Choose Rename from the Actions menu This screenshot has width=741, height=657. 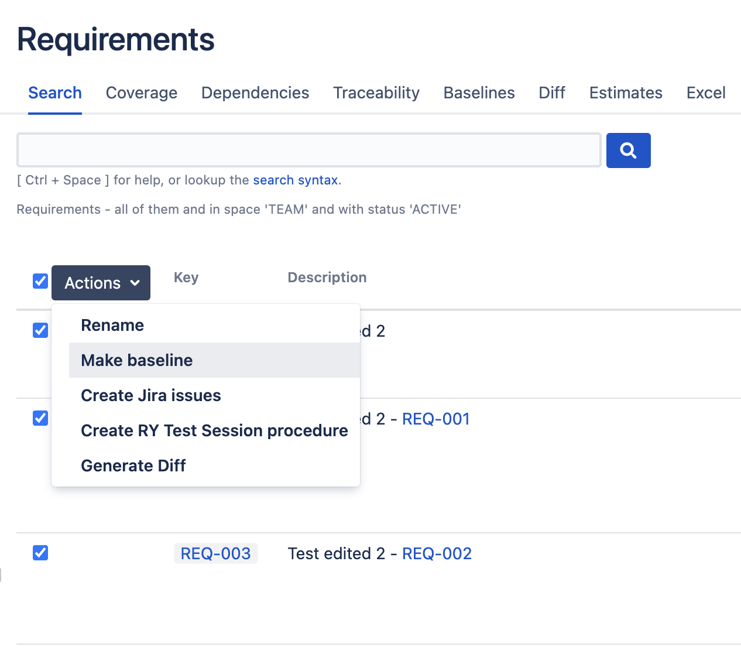[x=112, y=325]
